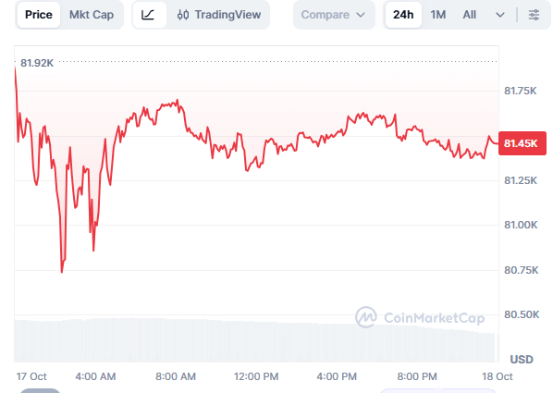
Task: Click the 81.92K high price marker
Action: point(37,63)
